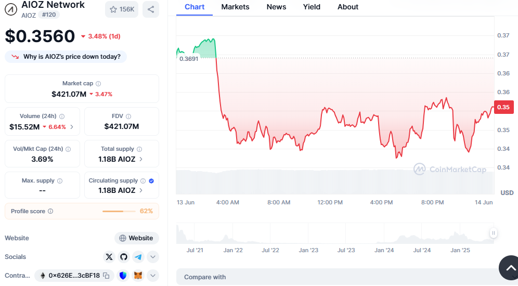Copy the contract address
This screenshot has height=286, width=518.
tap(106, 276)
